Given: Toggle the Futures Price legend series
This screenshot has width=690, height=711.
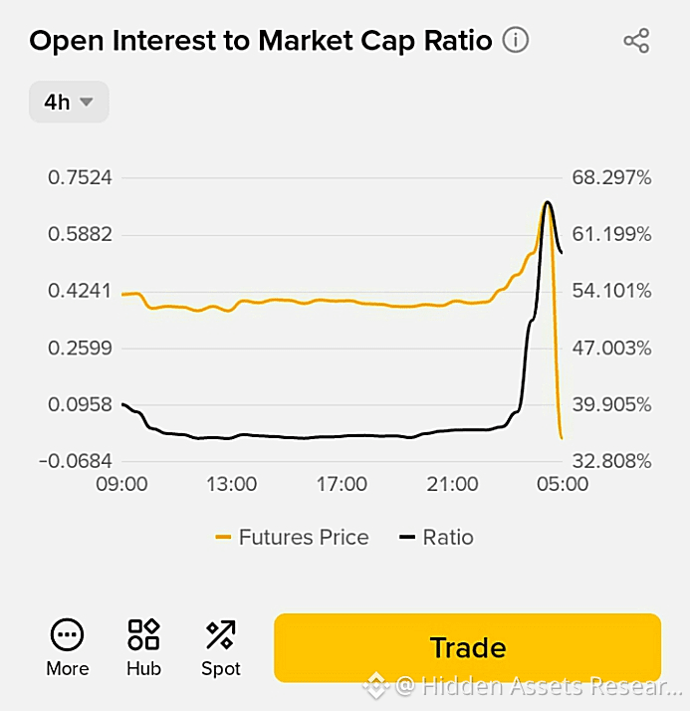Looking at the screenshot, I should (292, 538).
